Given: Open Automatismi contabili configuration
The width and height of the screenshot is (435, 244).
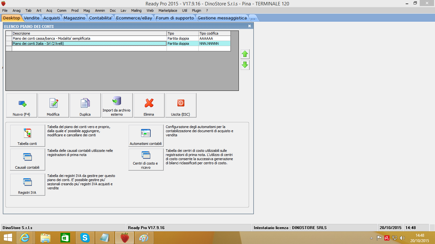Looking at the screenshot, I should [x=146, y=136].
